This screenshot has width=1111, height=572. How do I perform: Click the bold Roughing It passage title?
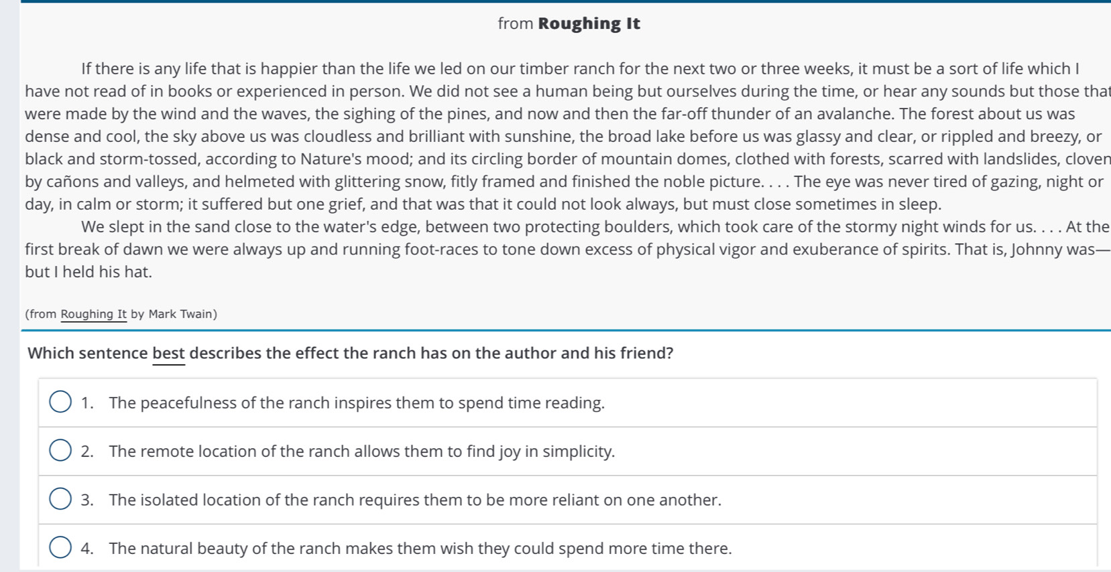pos(589,23)
